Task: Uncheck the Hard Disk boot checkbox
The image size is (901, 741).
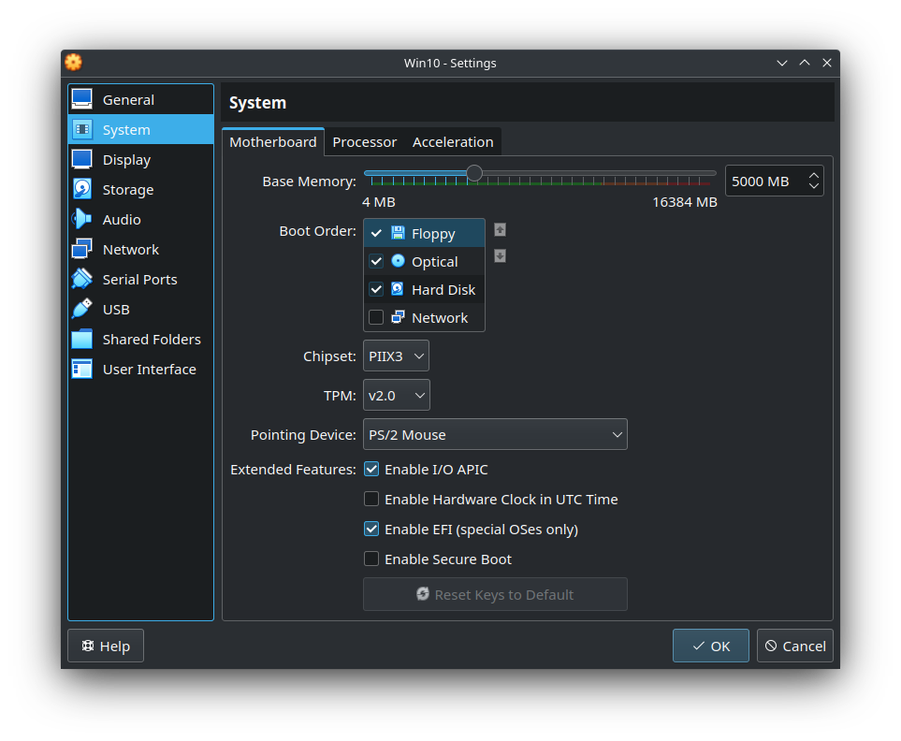Action: click(x=376, y=289)
